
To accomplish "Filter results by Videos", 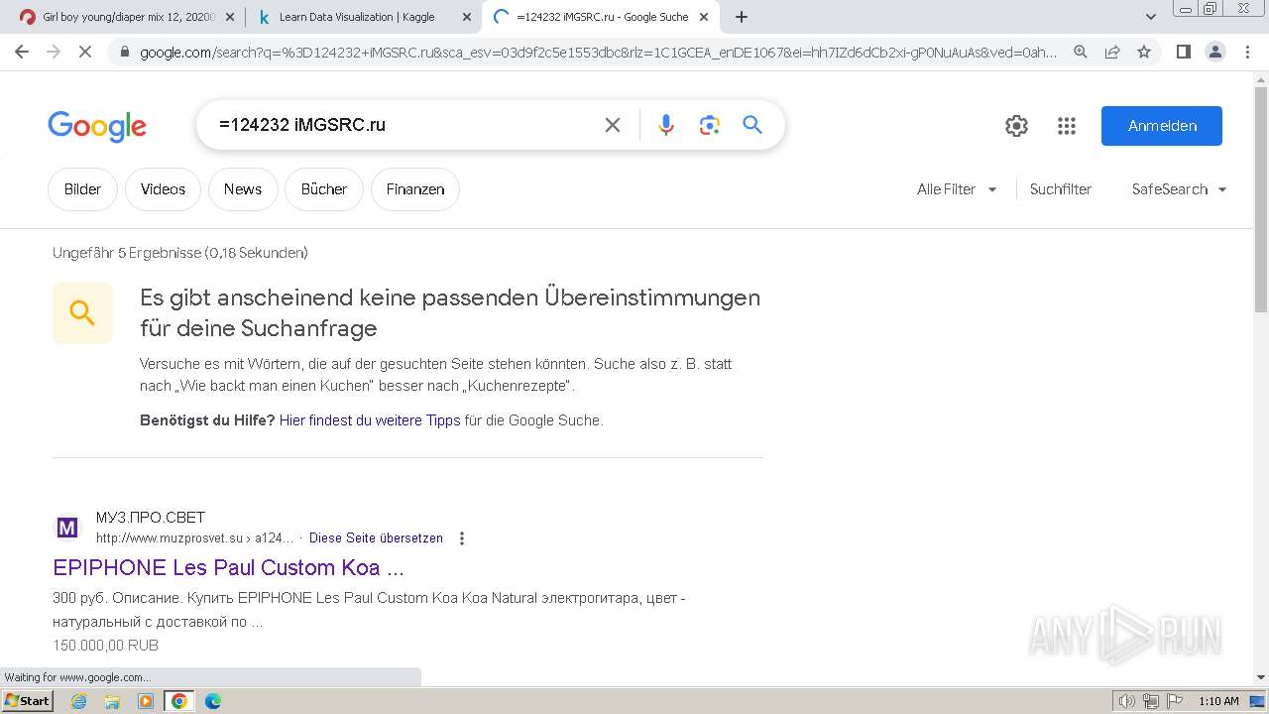I will tap(163, 189).
